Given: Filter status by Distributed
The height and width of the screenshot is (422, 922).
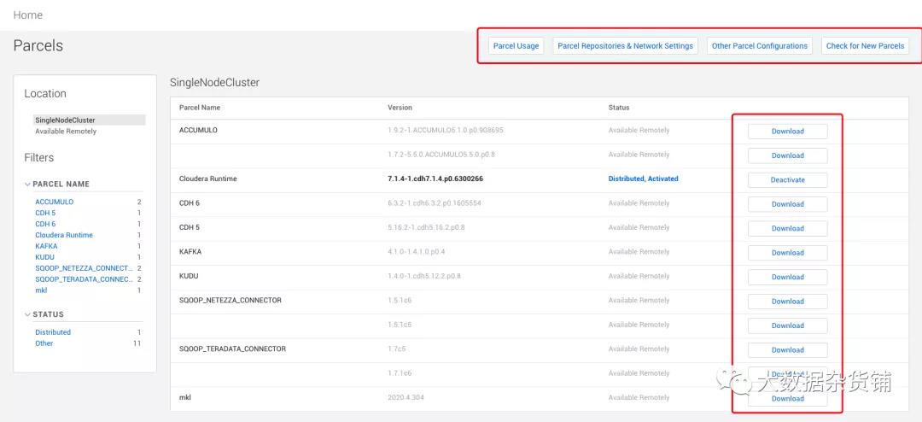Looking at the screenshot, I should click(53, 332).
